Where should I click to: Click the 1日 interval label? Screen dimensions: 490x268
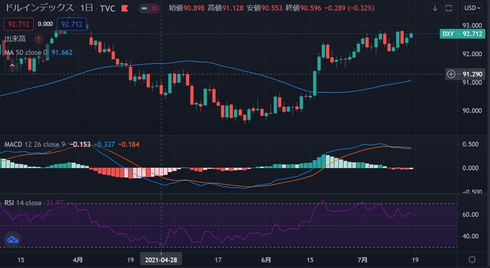[x=87, y=8]
